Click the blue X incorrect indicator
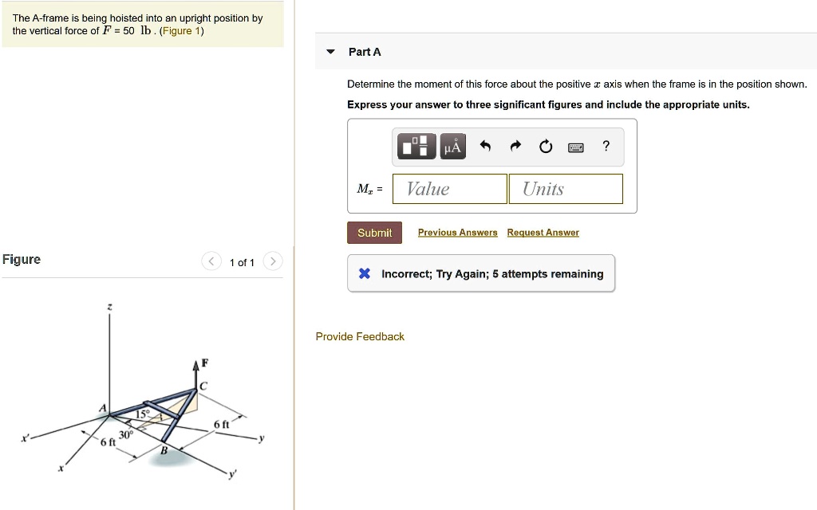Screen dimensions: 817x510 pos(364,273)
